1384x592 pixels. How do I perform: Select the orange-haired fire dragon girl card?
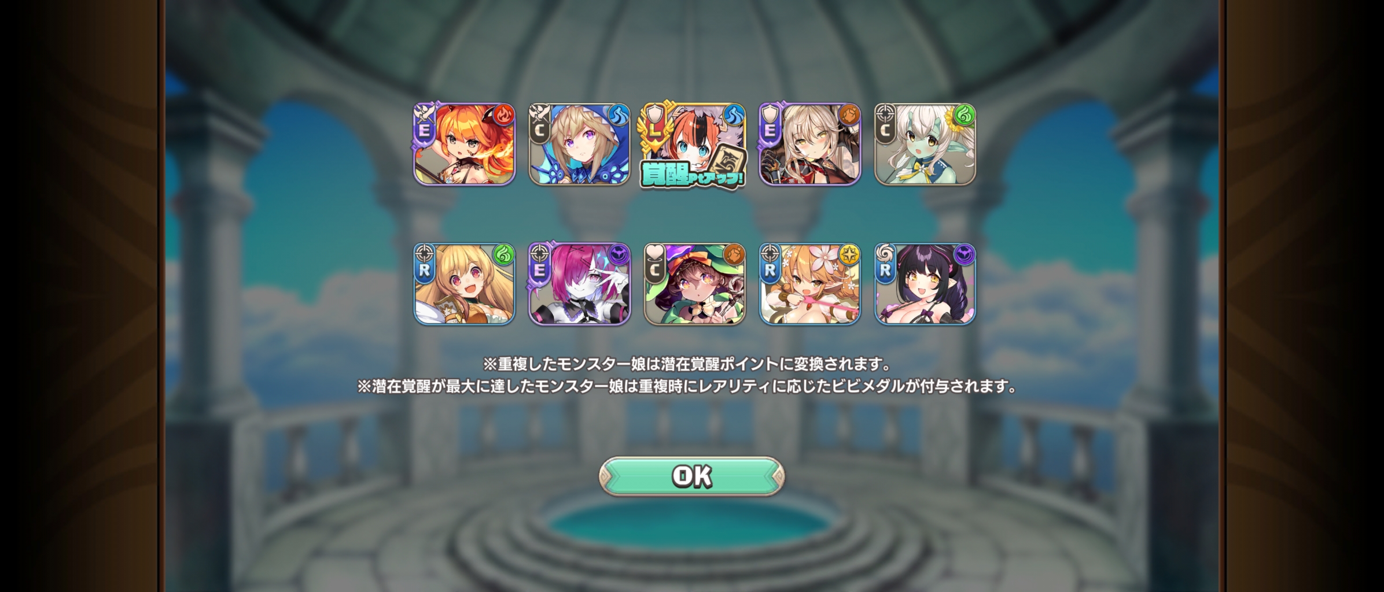point(464,145)
